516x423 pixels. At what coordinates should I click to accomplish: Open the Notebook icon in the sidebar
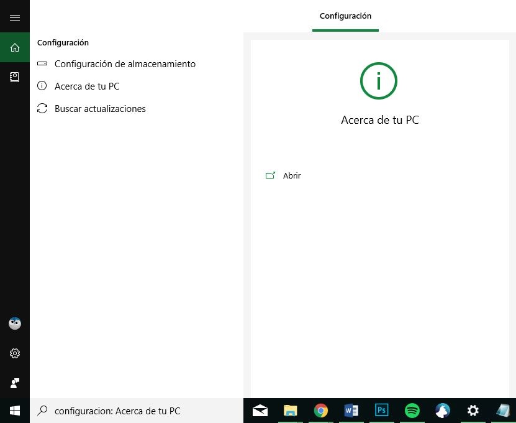coord(14,77)
